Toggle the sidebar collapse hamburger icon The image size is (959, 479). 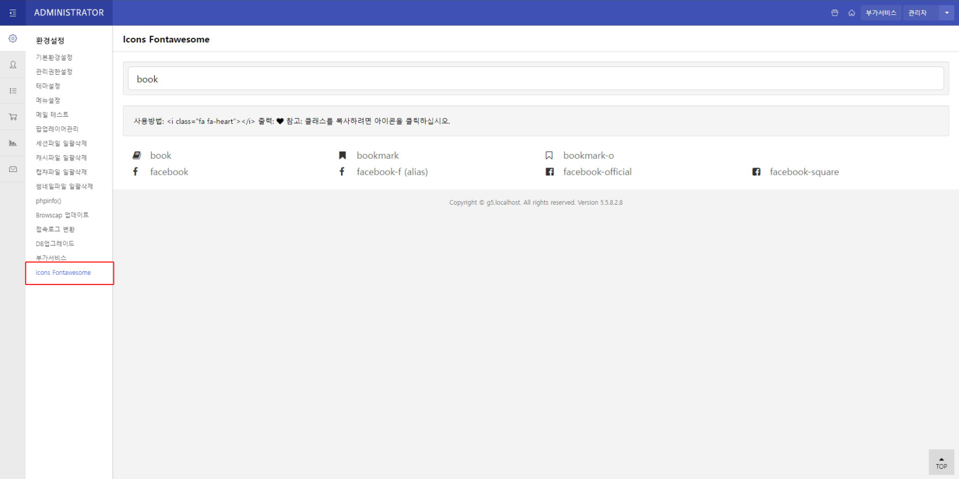point(13,13)
